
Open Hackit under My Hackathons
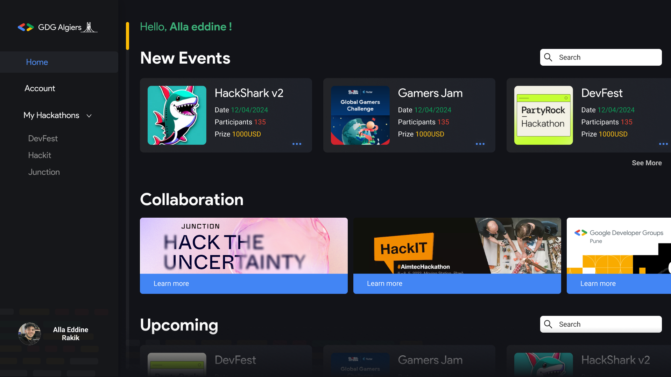click(x=40, y=155)
